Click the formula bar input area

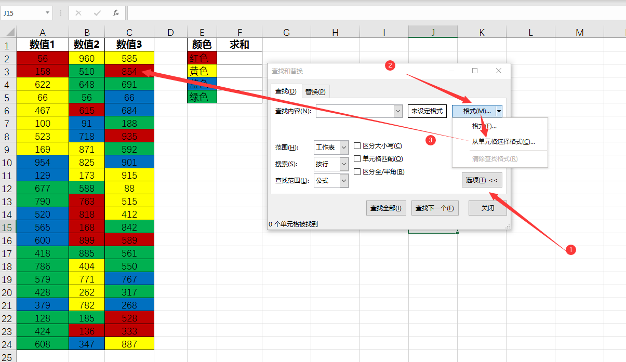376,12
